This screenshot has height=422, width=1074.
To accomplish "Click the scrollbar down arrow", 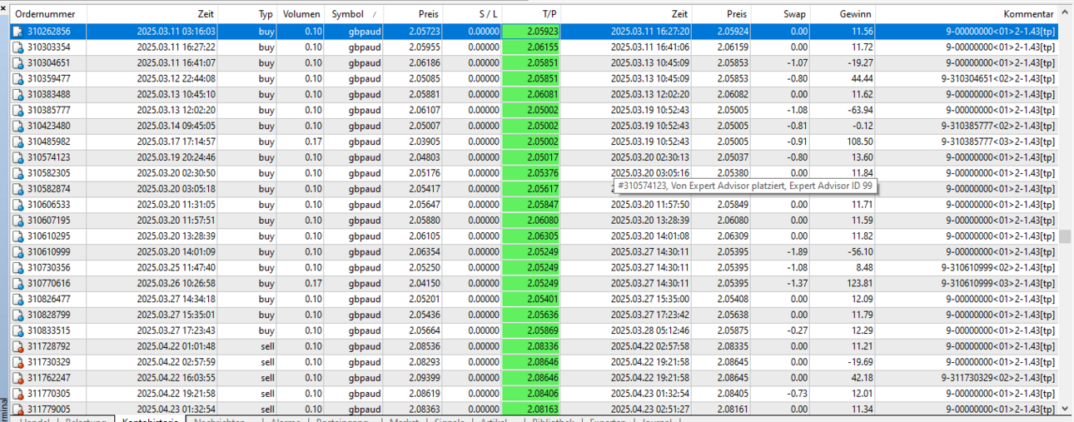I will (1065, 409).
